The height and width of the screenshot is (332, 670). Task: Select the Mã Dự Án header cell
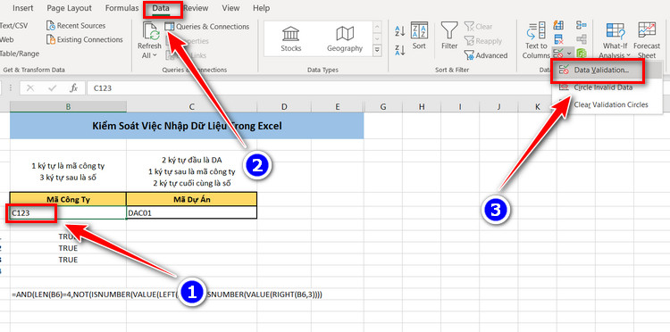[192, 199]
